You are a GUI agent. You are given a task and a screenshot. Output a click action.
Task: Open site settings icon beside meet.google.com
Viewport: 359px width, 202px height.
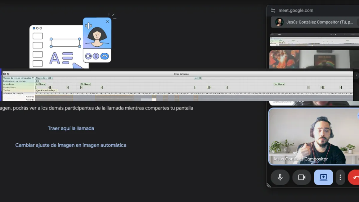(x=273, y=10)
